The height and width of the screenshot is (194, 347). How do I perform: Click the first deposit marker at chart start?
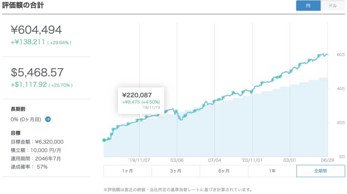pyautogui.click(x=104, y=140)
